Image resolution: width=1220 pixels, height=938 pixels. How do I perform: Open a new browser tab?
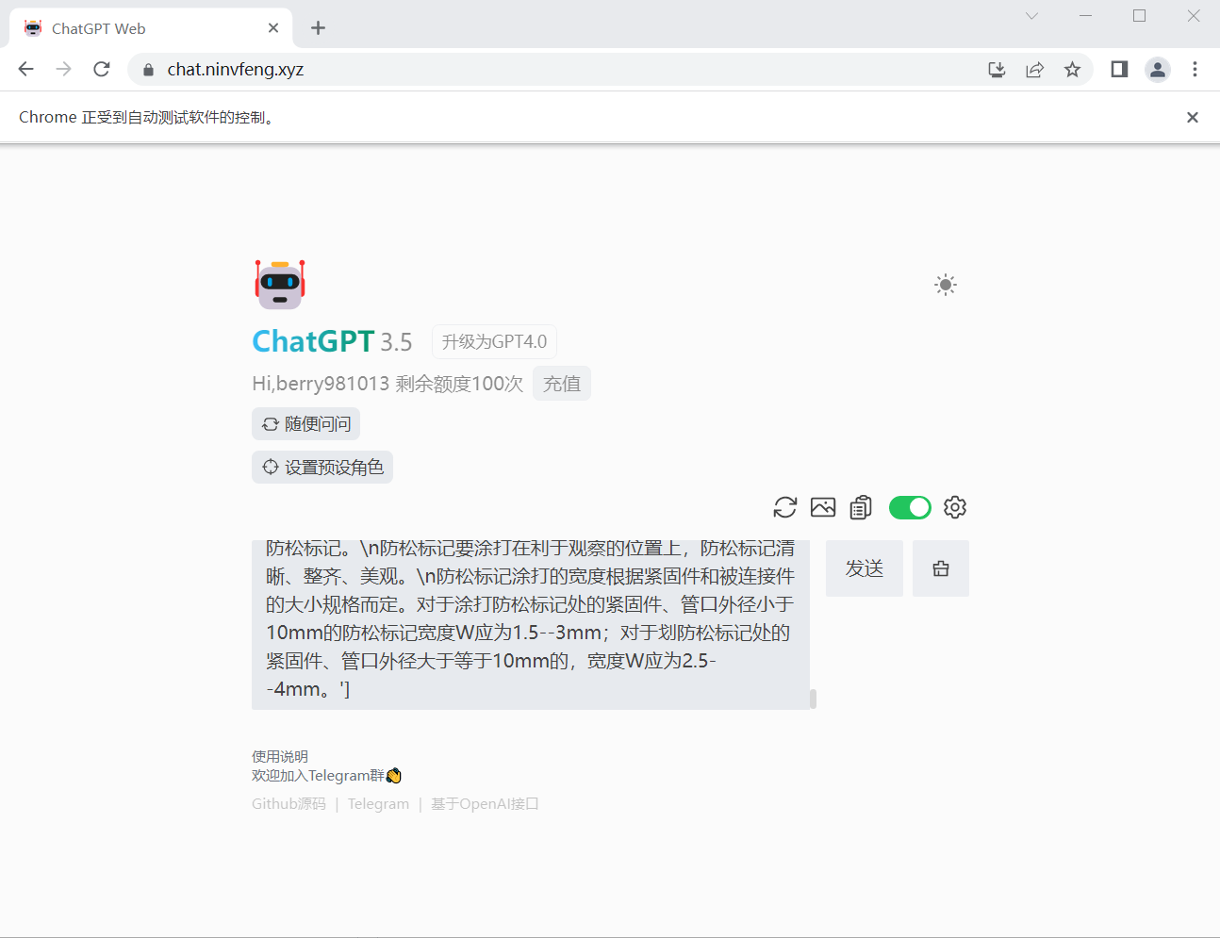pos(318,27)
